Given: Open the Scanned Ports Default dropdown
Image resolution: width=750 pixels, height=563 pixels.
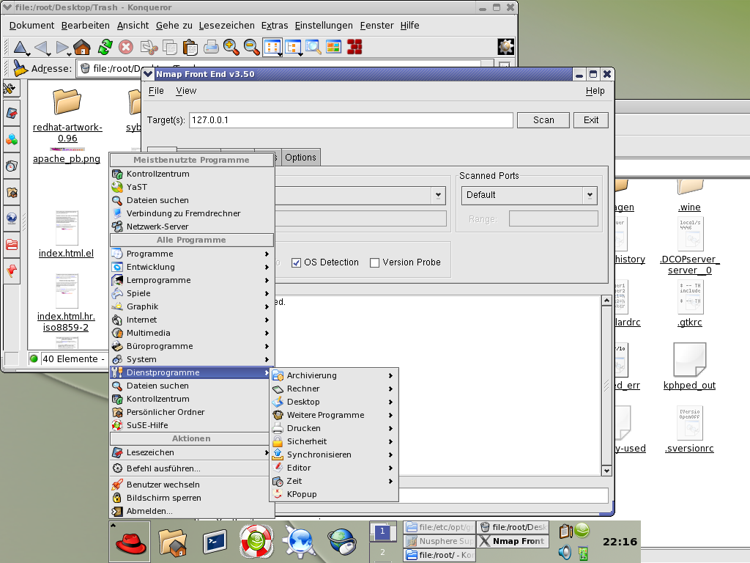Looking at the screenshot, I should [529, 195].
